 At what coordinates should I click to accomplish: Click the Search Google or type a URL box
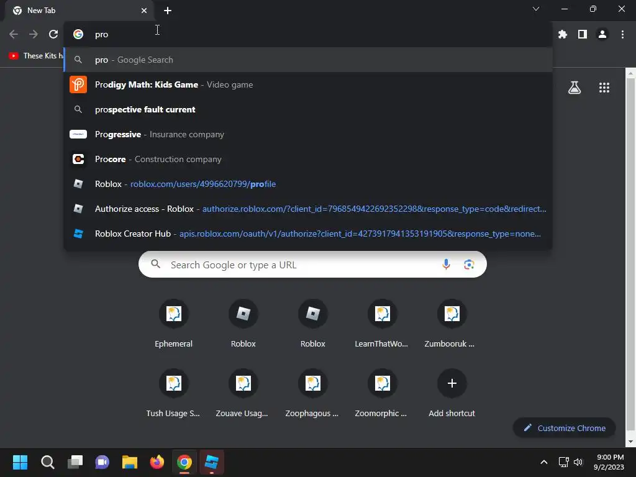312,265
